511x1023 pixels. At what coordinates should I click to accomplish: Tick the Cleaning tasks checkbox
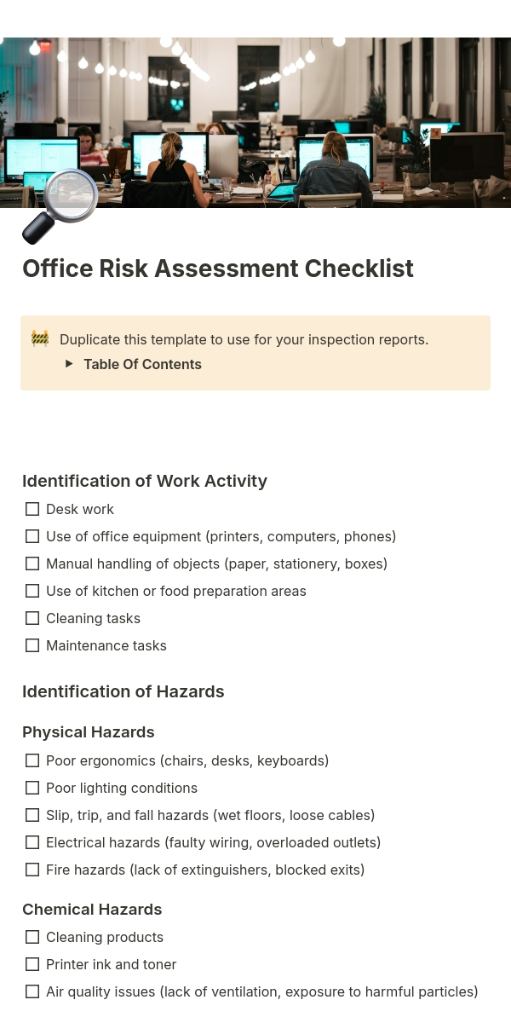point(32,618)
